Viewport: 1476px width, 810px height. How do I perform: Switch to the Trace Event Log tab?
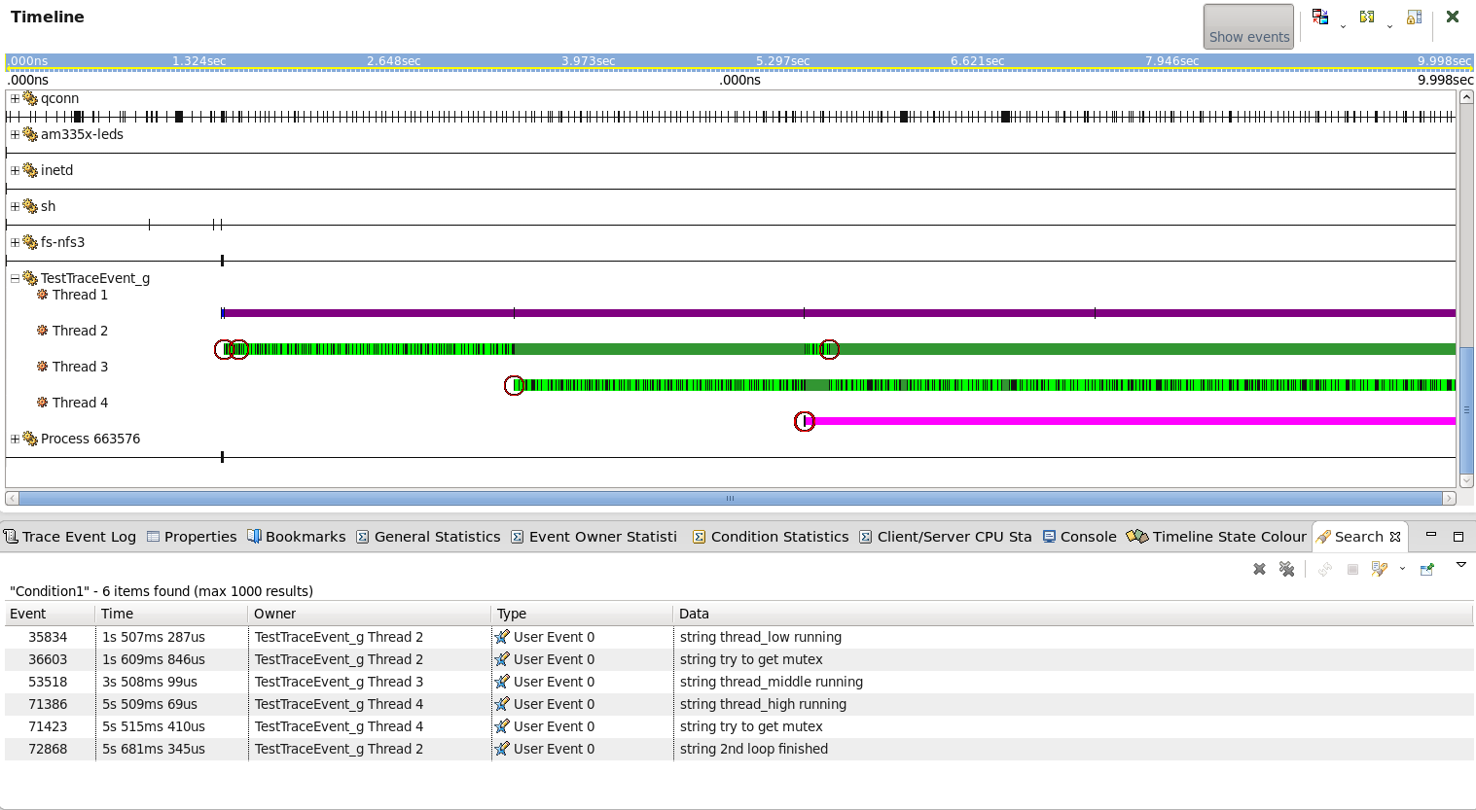(70, 537)
